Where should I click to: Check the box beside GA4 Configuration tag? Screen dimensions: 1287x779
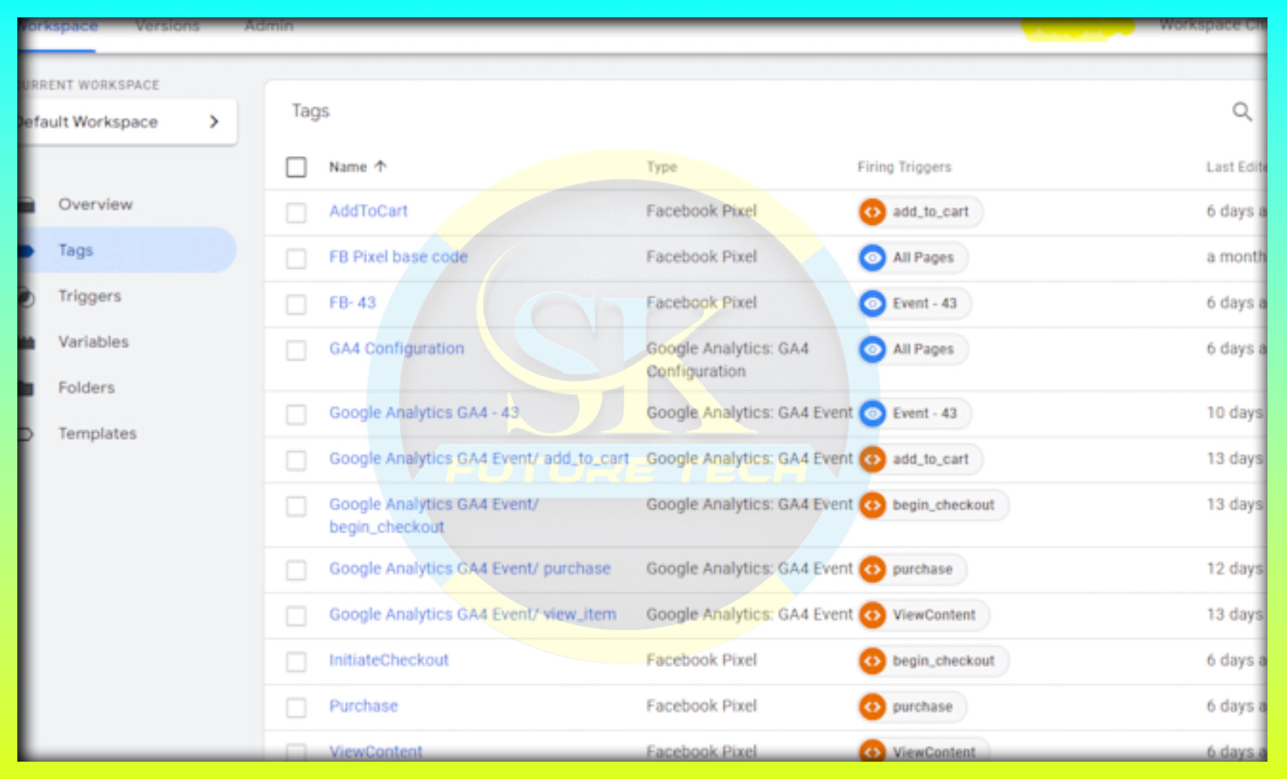296,350
